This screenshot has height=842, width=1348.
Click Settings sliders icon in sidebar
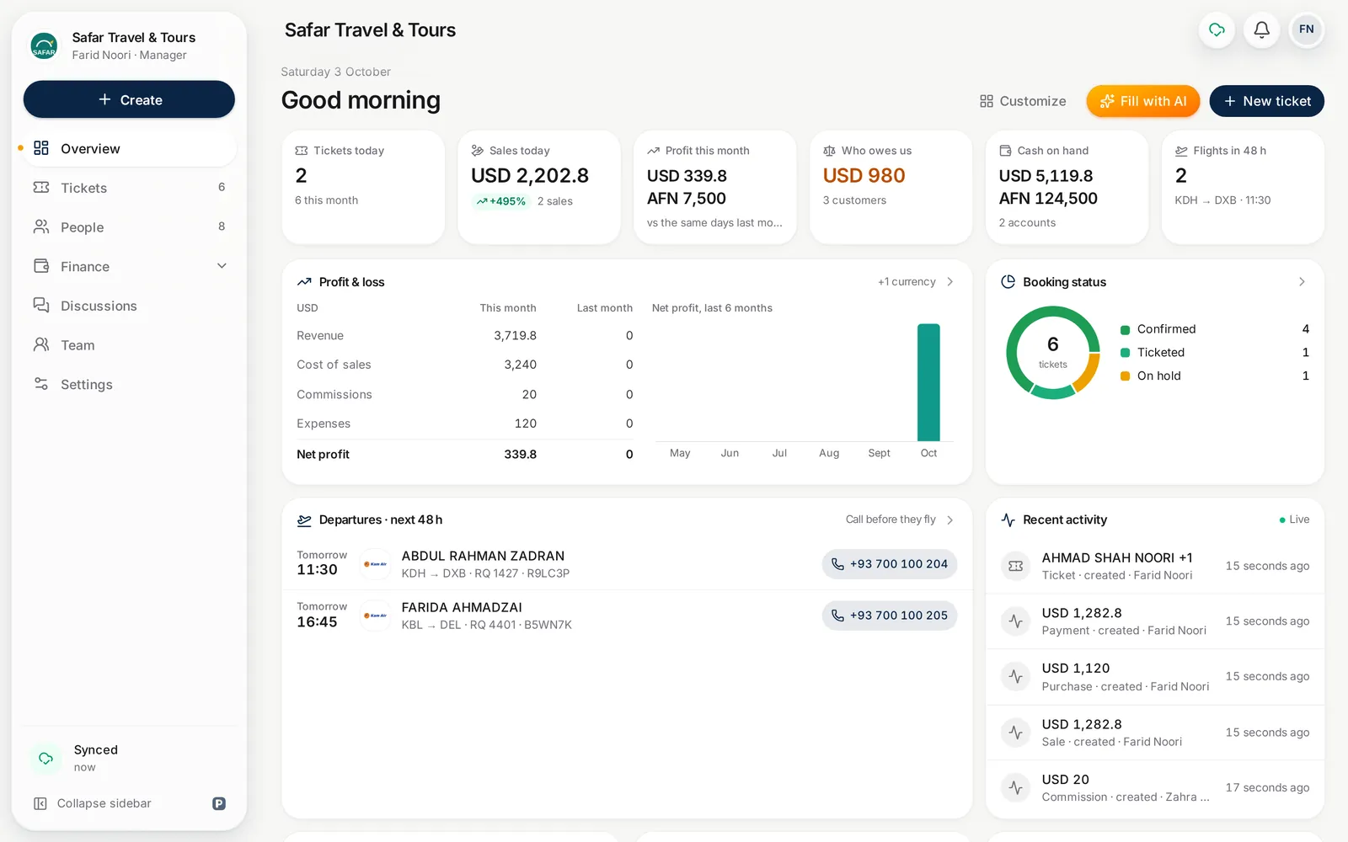click(41, 384)
